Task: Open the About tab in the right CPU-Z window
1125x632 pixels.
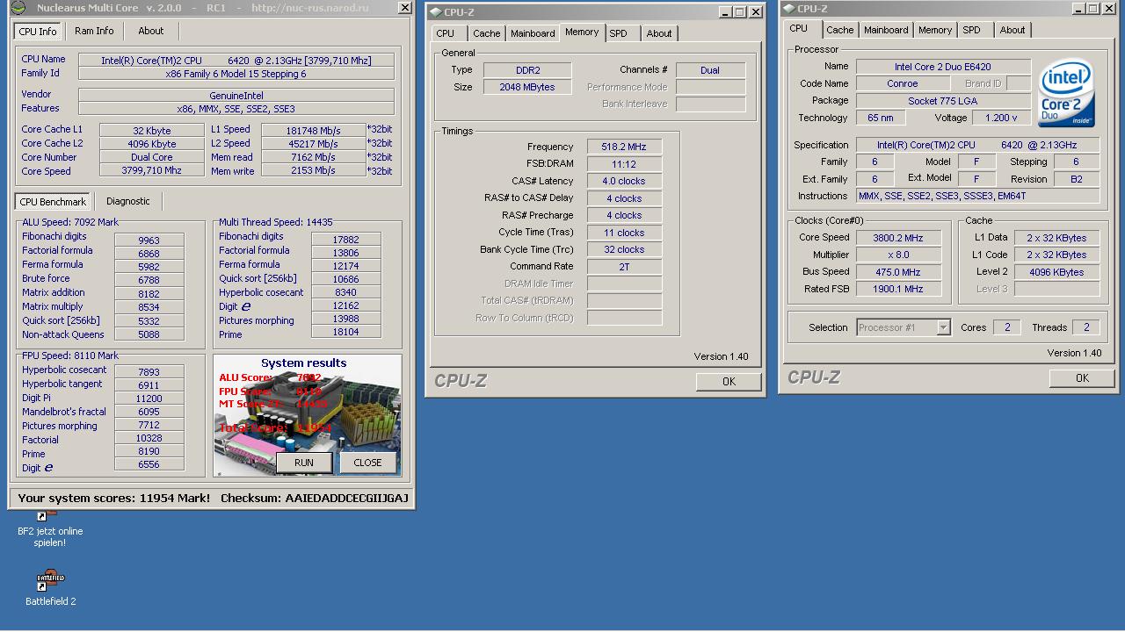Action: click(x=1012, y=30)
